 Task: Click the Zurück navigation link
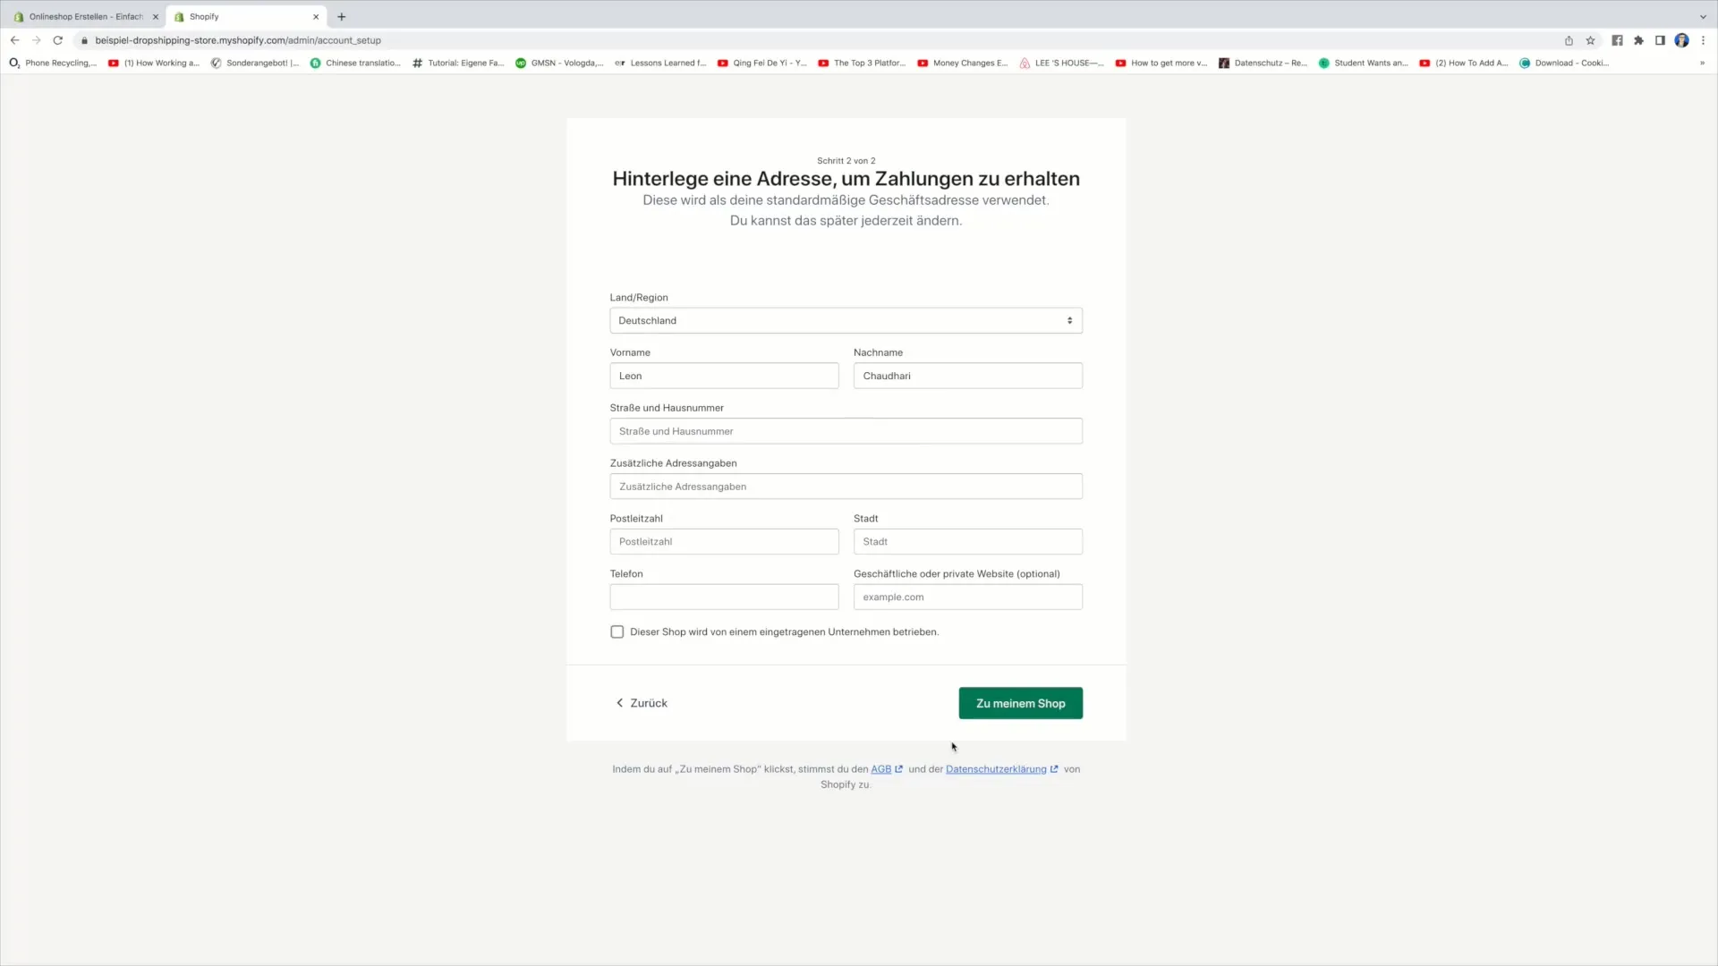click(x=641, y=703)
